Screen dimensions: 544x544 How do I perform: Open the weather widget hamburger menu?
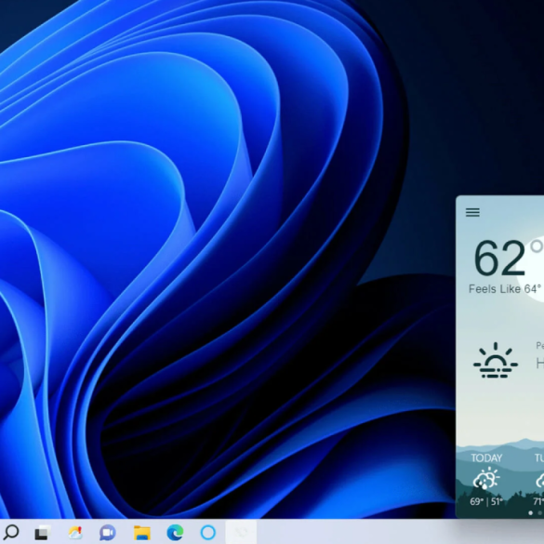coord(472,212)
